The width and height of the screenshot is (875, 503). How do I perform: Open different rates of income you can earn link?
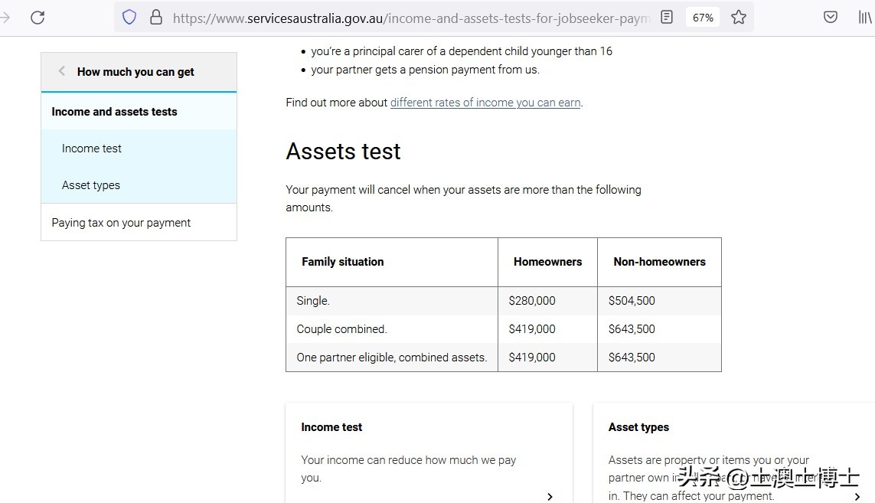click(x=485, y=103)
